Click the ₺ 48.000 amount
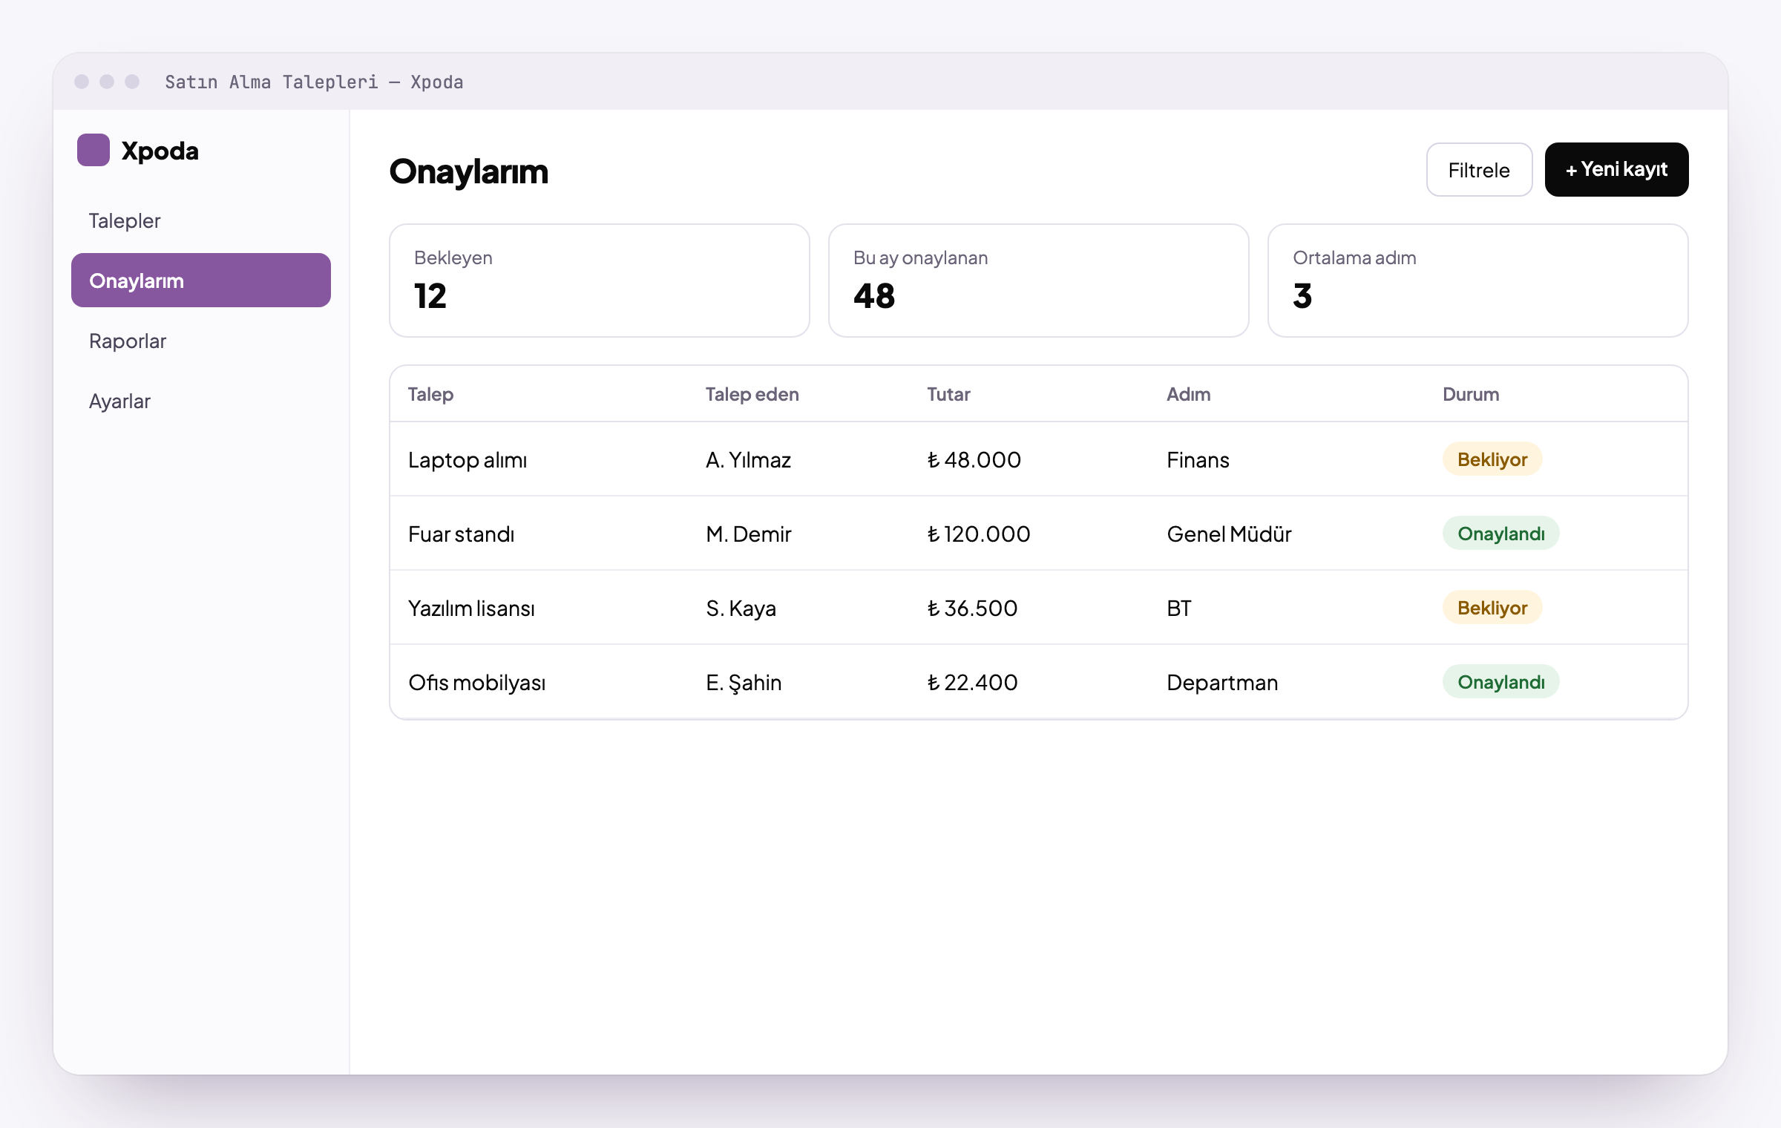Screen dimensions: 1781x1128 click(974, 459)
